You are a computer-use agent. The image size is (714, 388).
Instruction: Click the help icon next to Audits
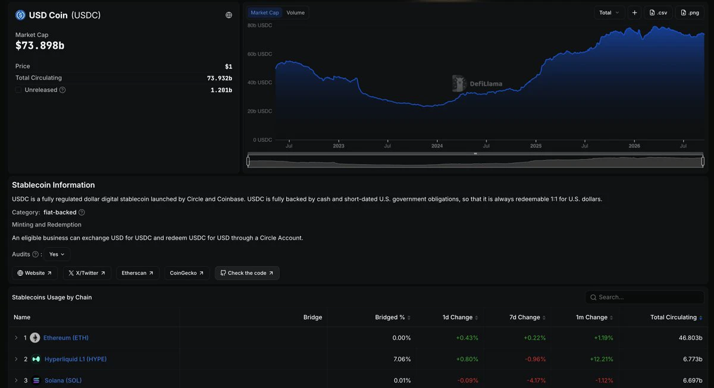click(x=35, y=254)
